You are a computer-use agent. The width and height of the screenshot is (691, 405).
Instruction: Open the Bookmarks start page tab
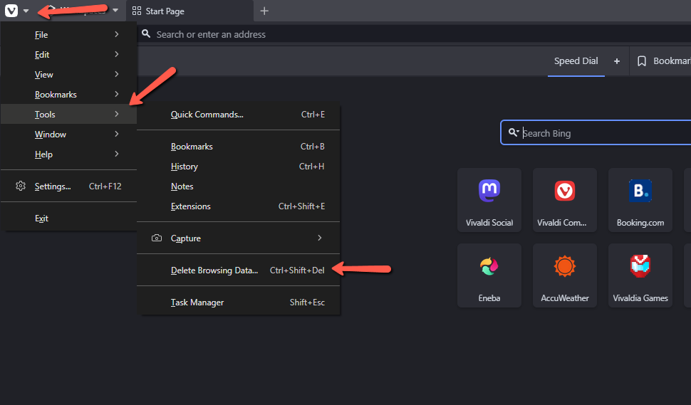[x=663, y=61]
